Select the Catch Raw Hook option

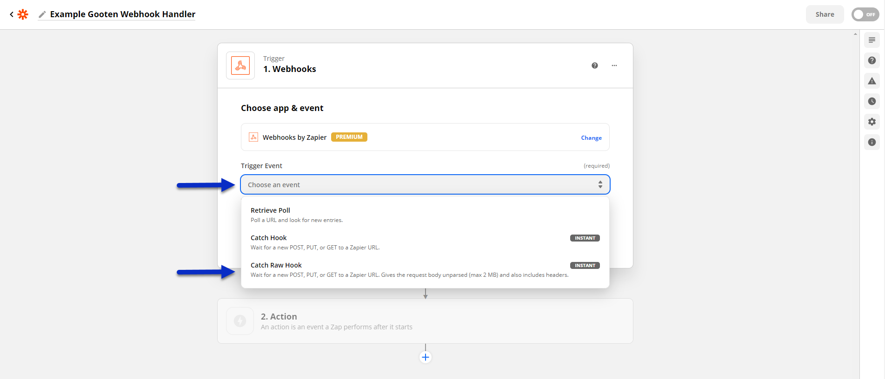(x=425, y=269)
